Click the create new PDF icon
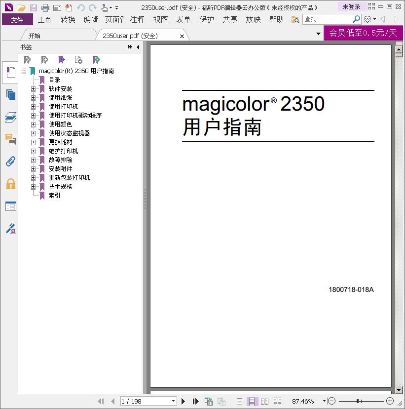The height and width of the screenshot is (409, 405). (x=69, y=8)
